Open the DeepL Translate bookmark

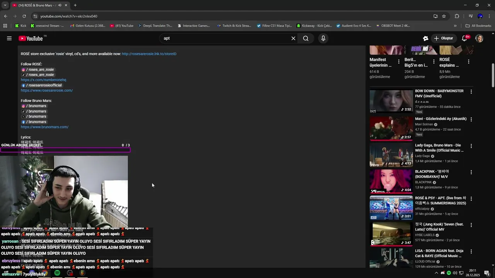(155, 26)
